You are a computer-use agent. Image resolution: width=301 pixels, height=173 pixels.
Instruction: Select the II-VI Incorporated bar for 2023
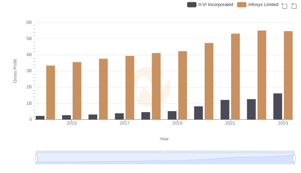pyautogui.click(x=278, y=106)
